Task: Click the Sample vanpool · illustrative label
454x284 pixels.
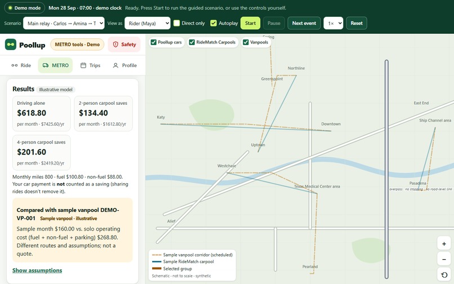Action: (x=68, y=219)
